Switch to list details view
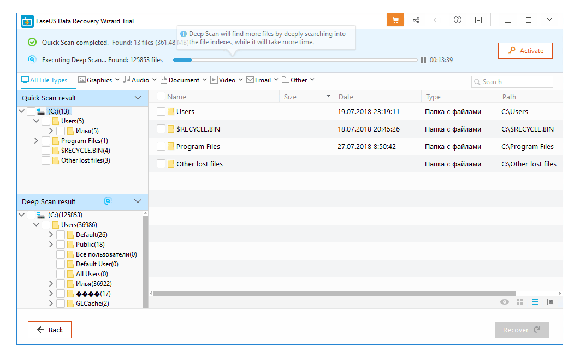 (x=535, y=302)
